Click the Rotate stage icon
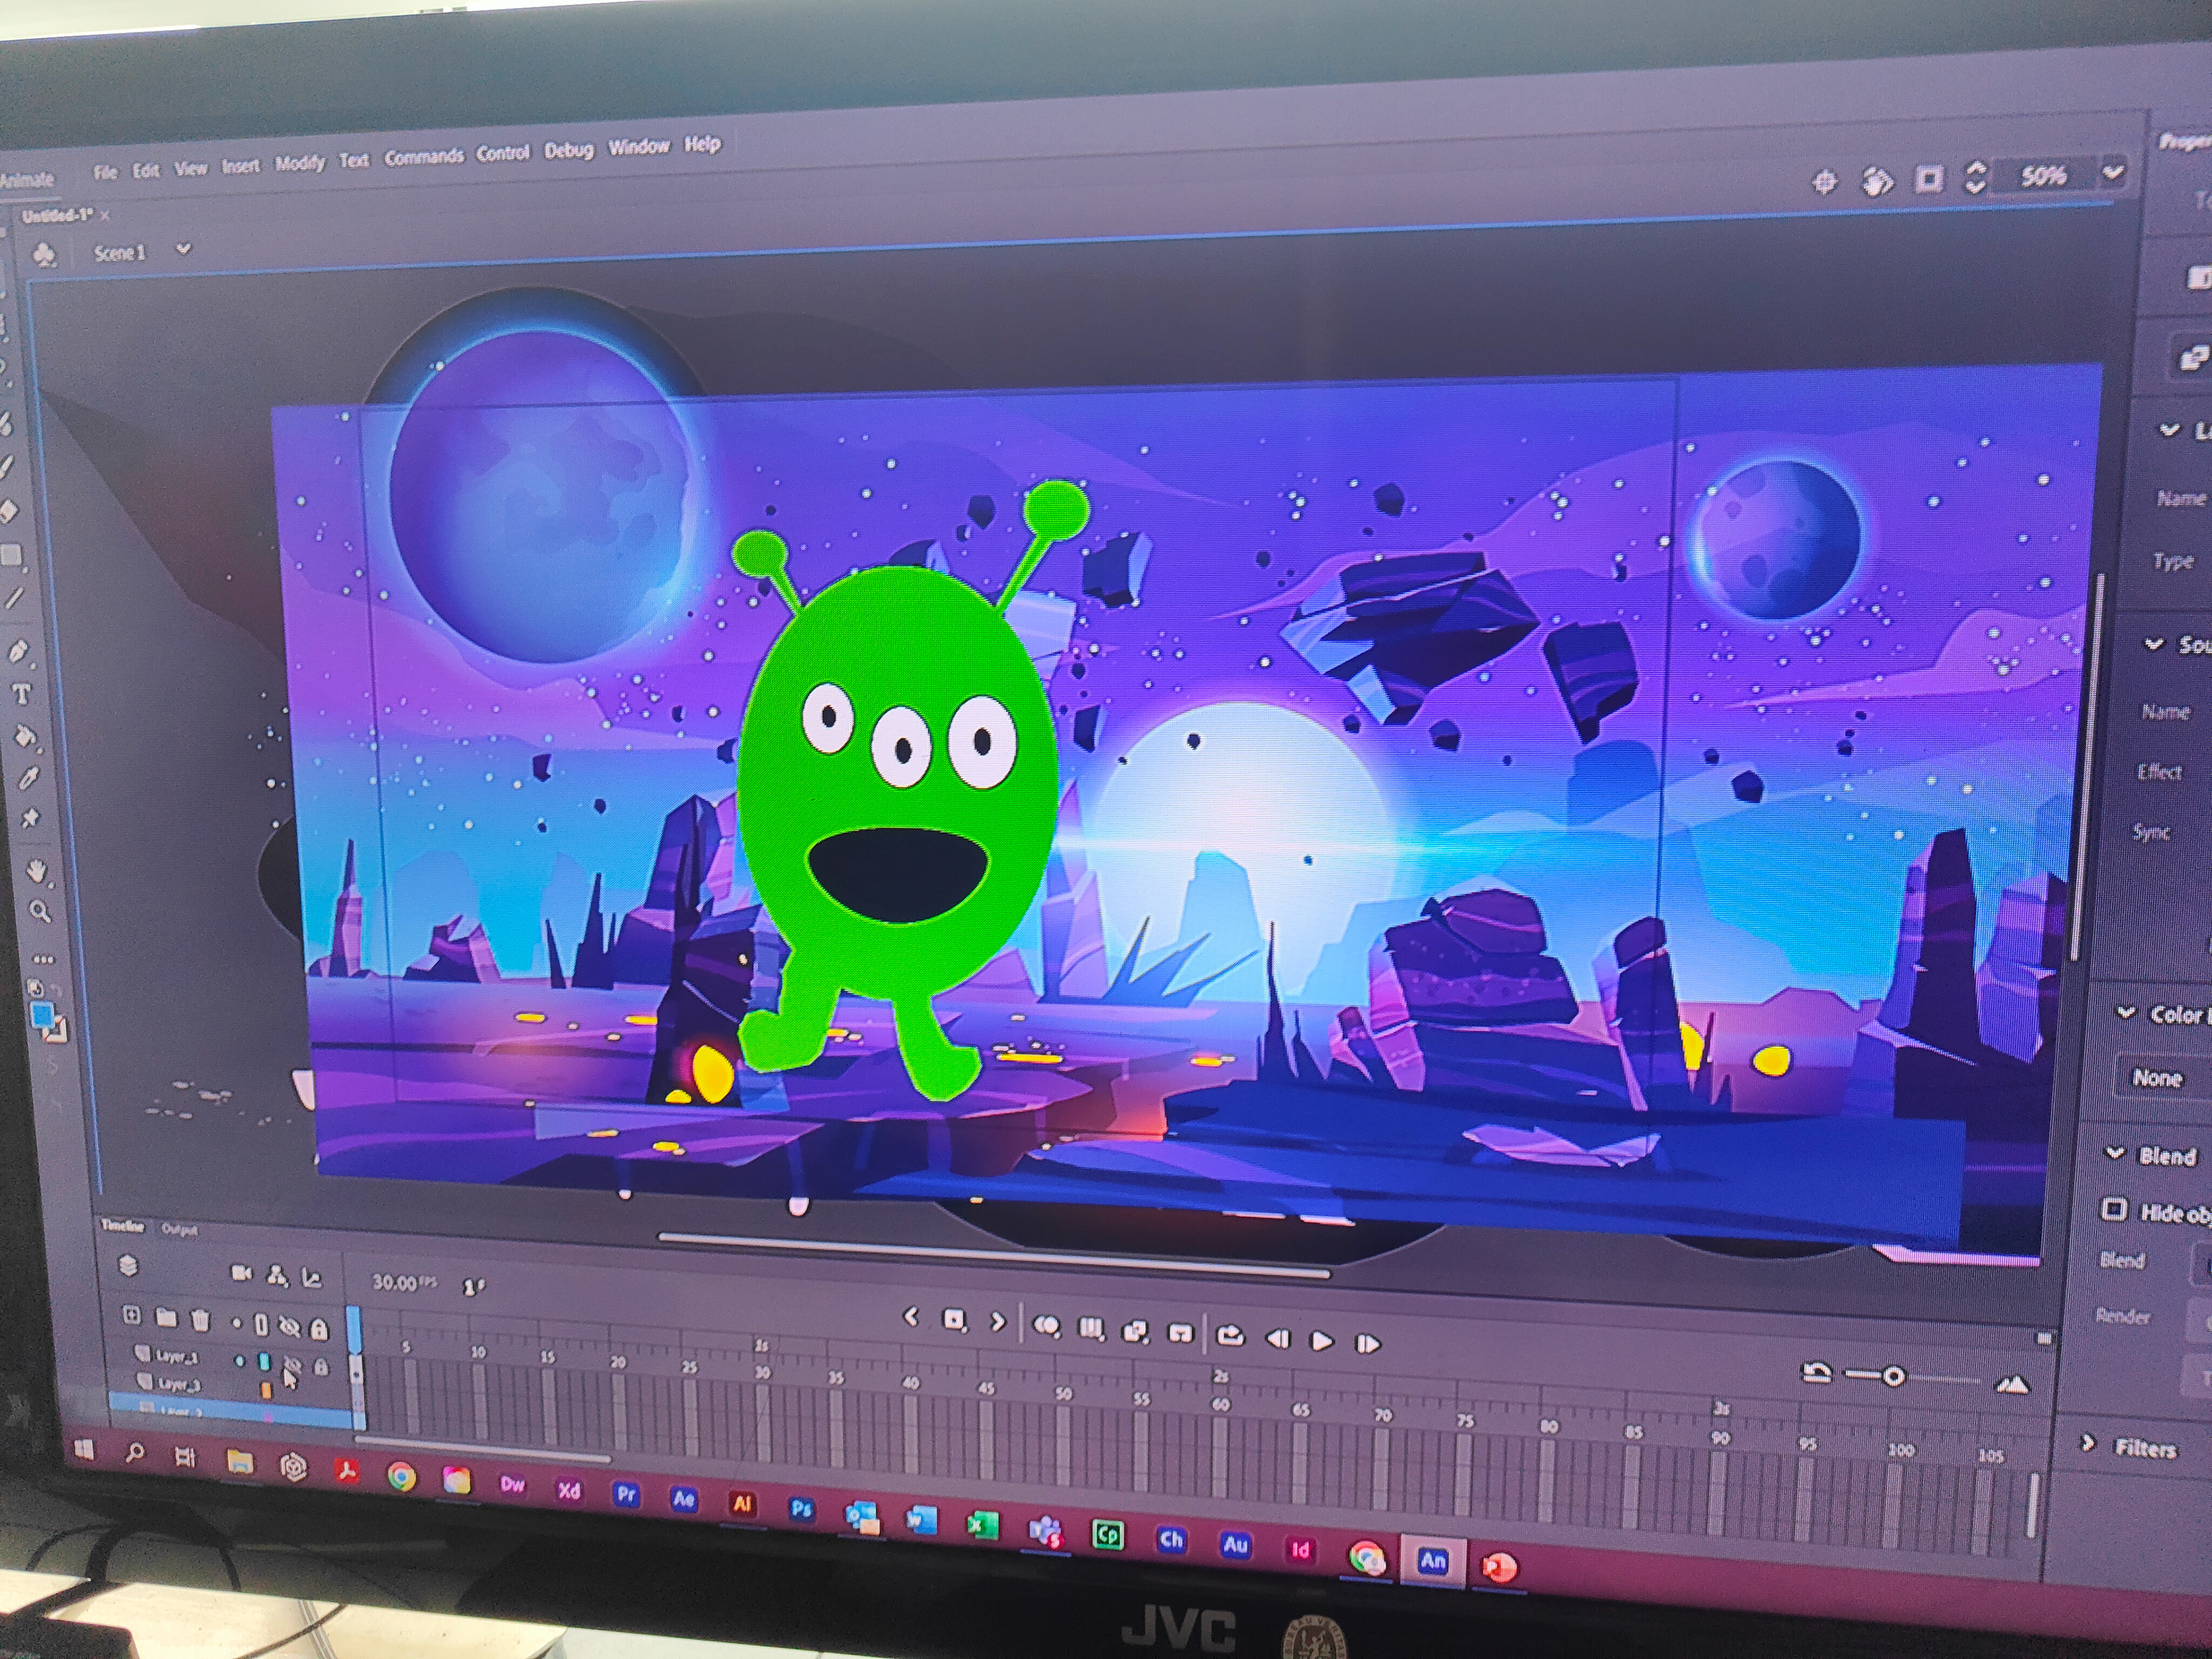 click(1877, 181)
